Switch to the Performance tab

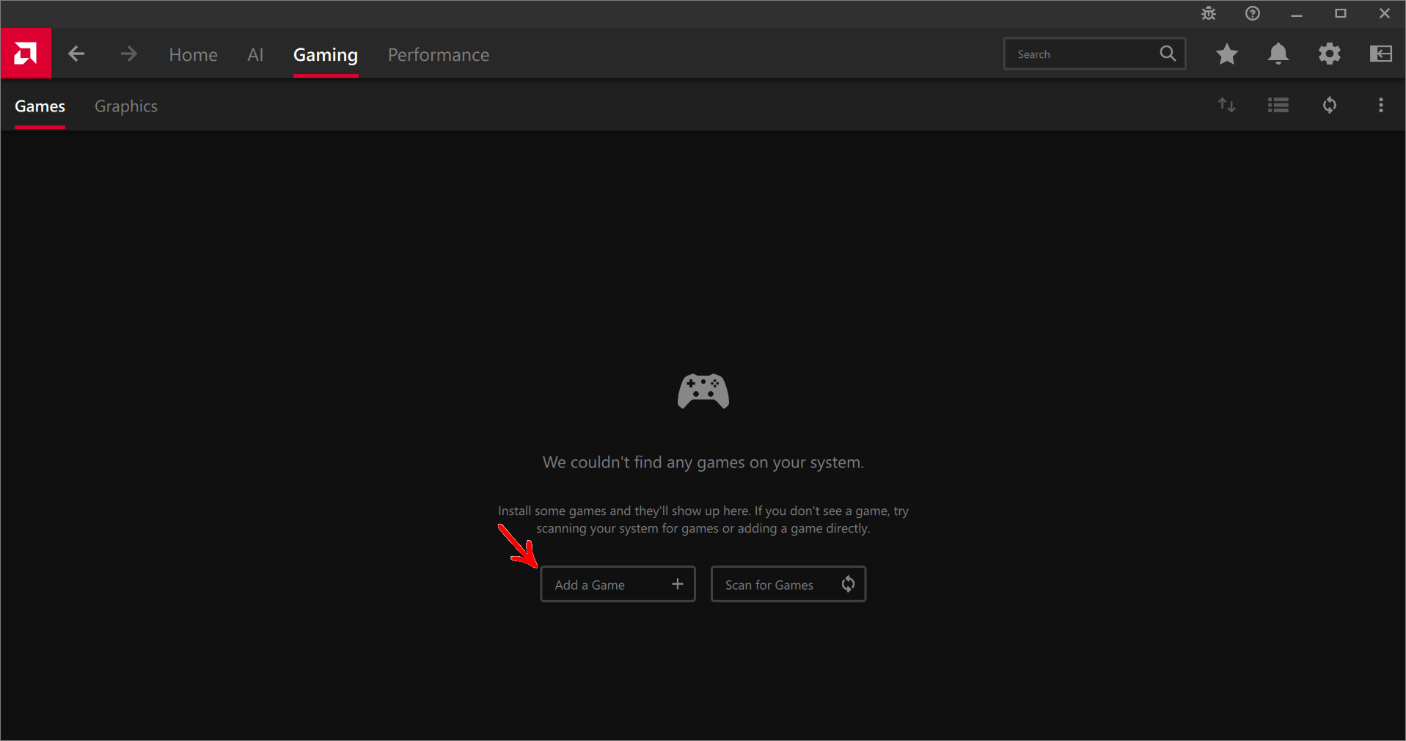pyautogui.click(x=439, y=55)
